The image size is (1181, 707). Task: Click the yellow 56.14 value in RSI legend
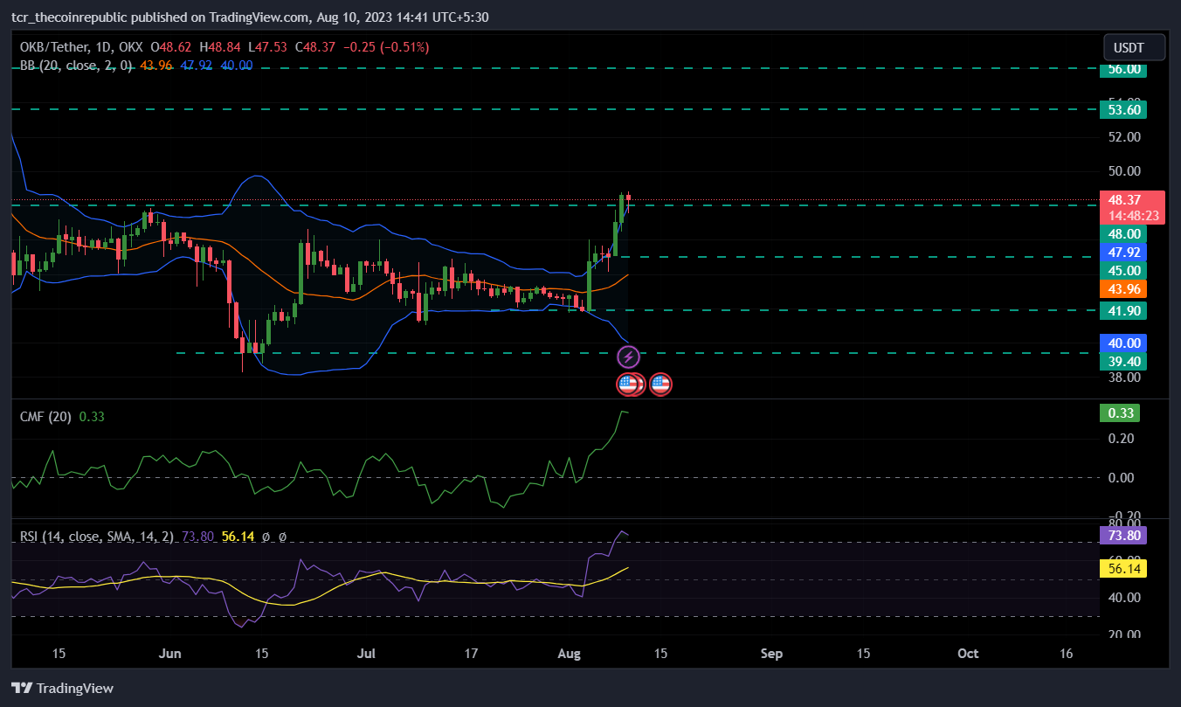pos(238,537)
